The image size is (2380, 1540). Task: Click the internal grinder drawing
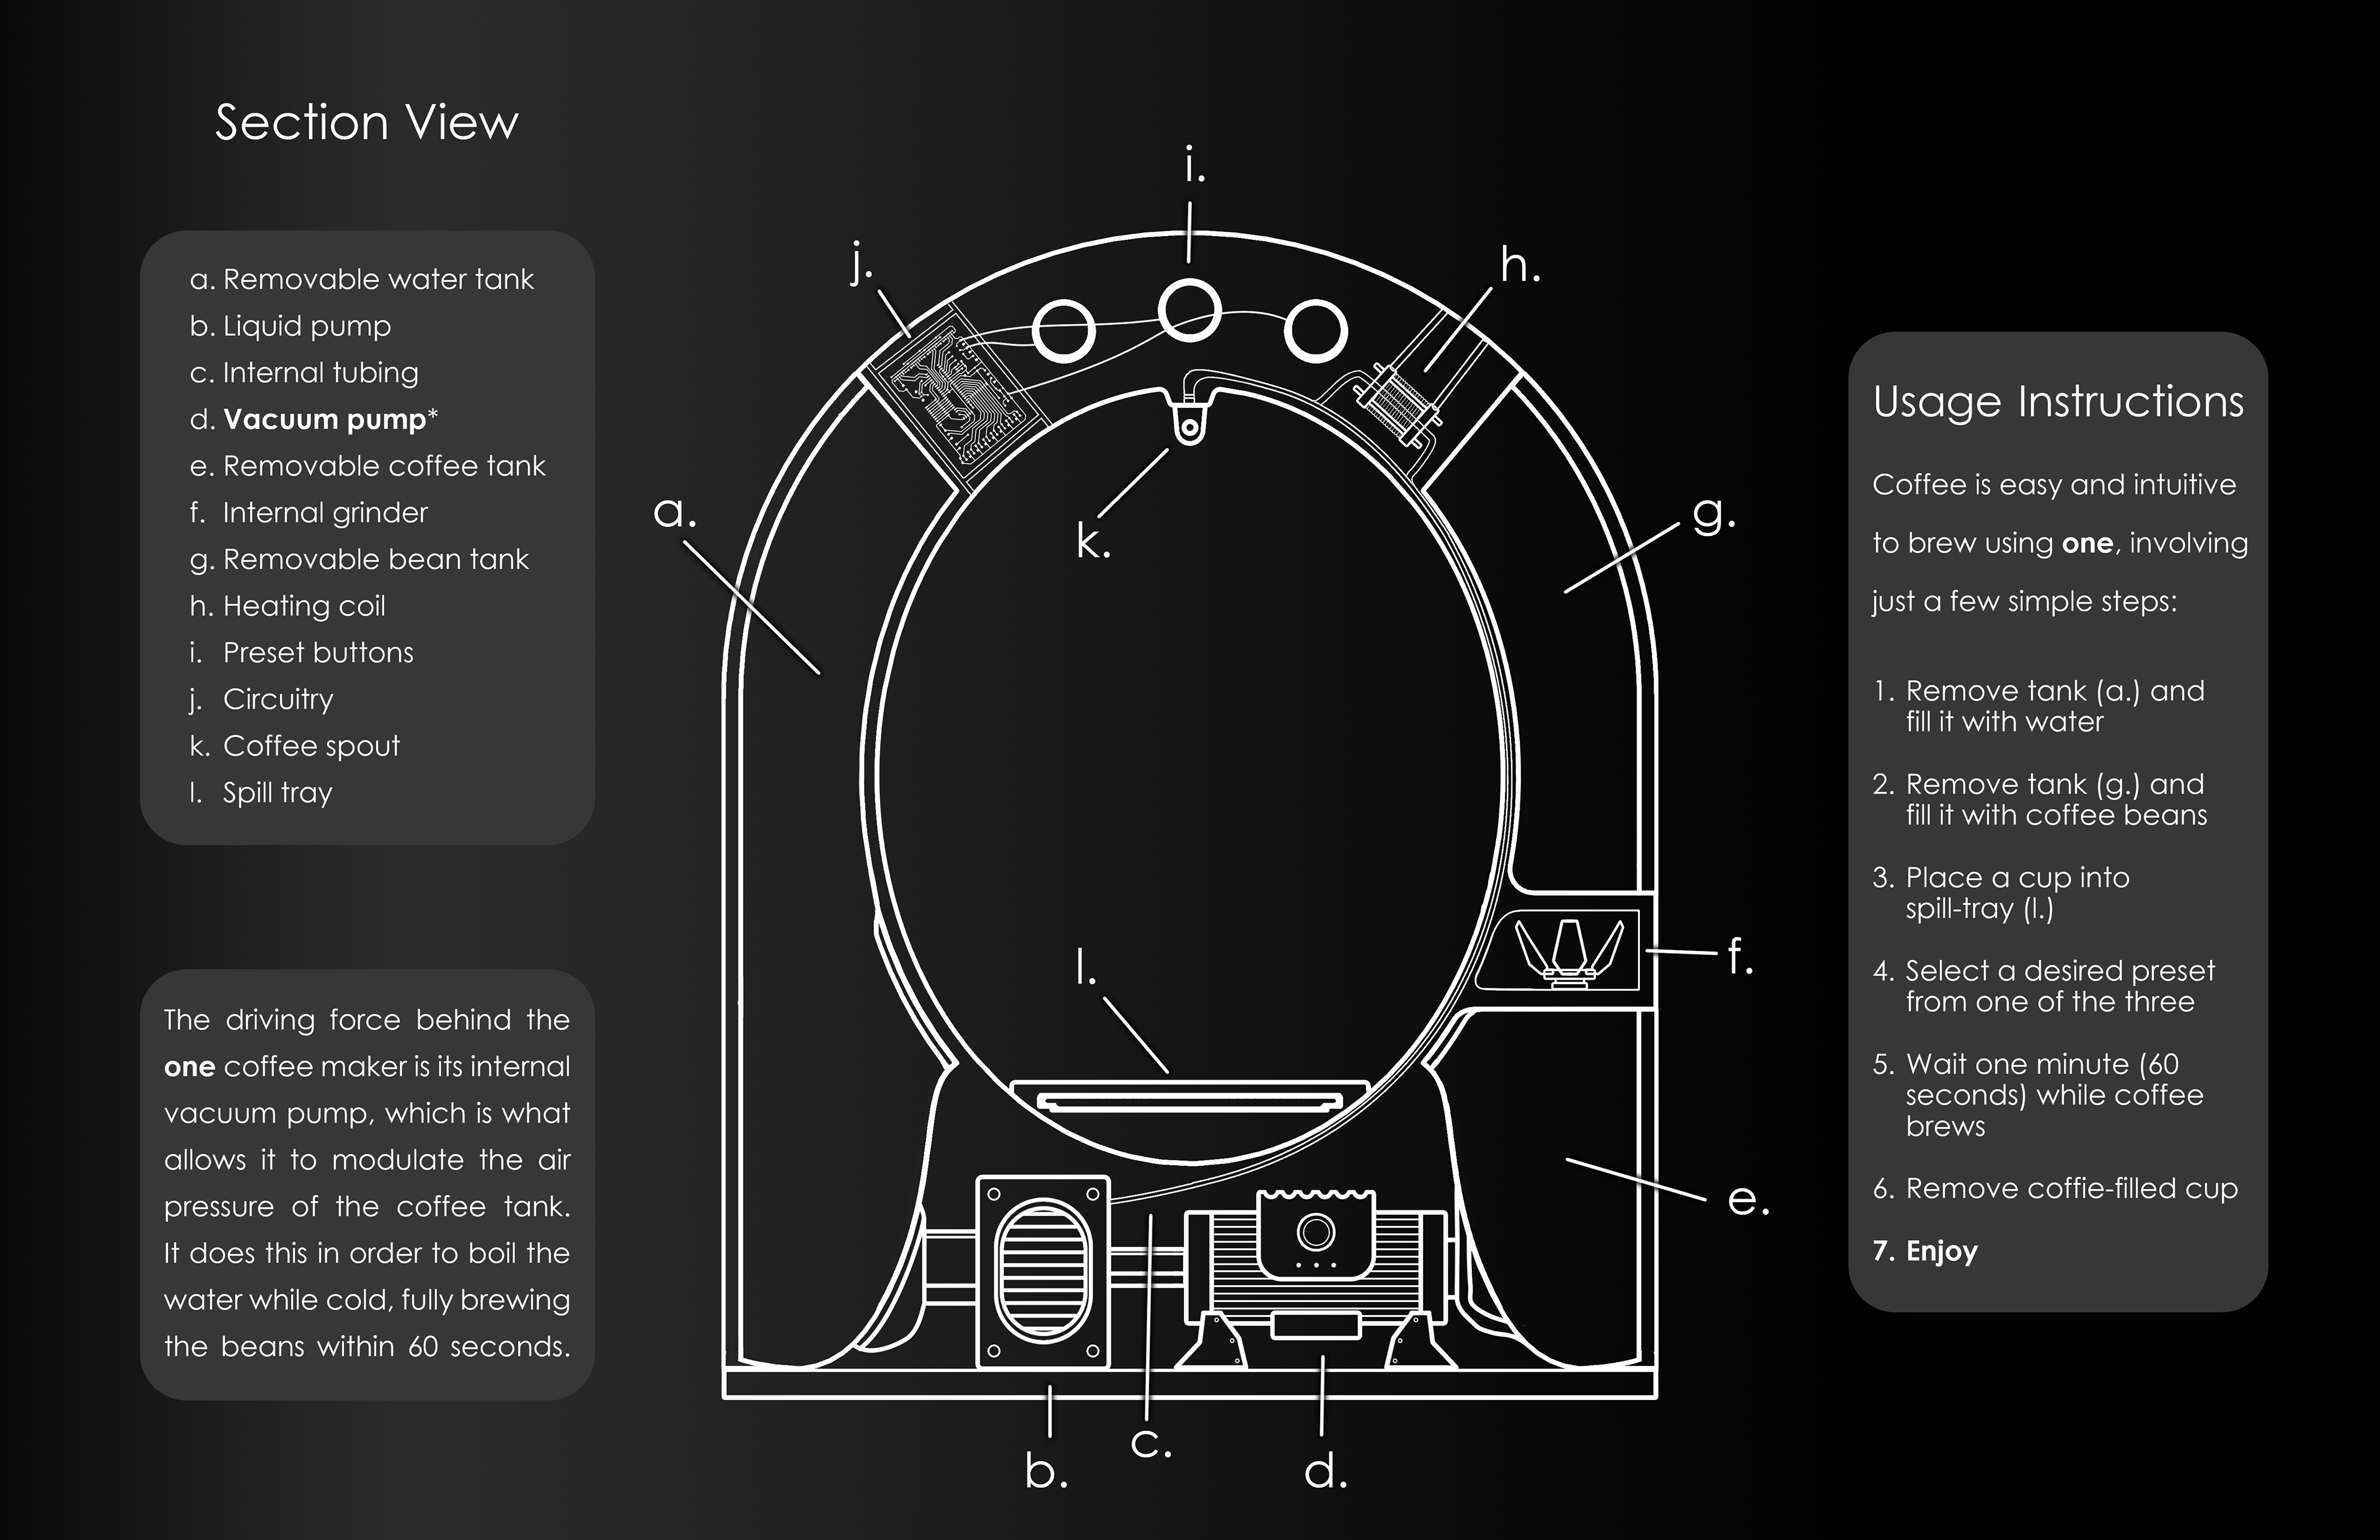(x=1570, y=951)
